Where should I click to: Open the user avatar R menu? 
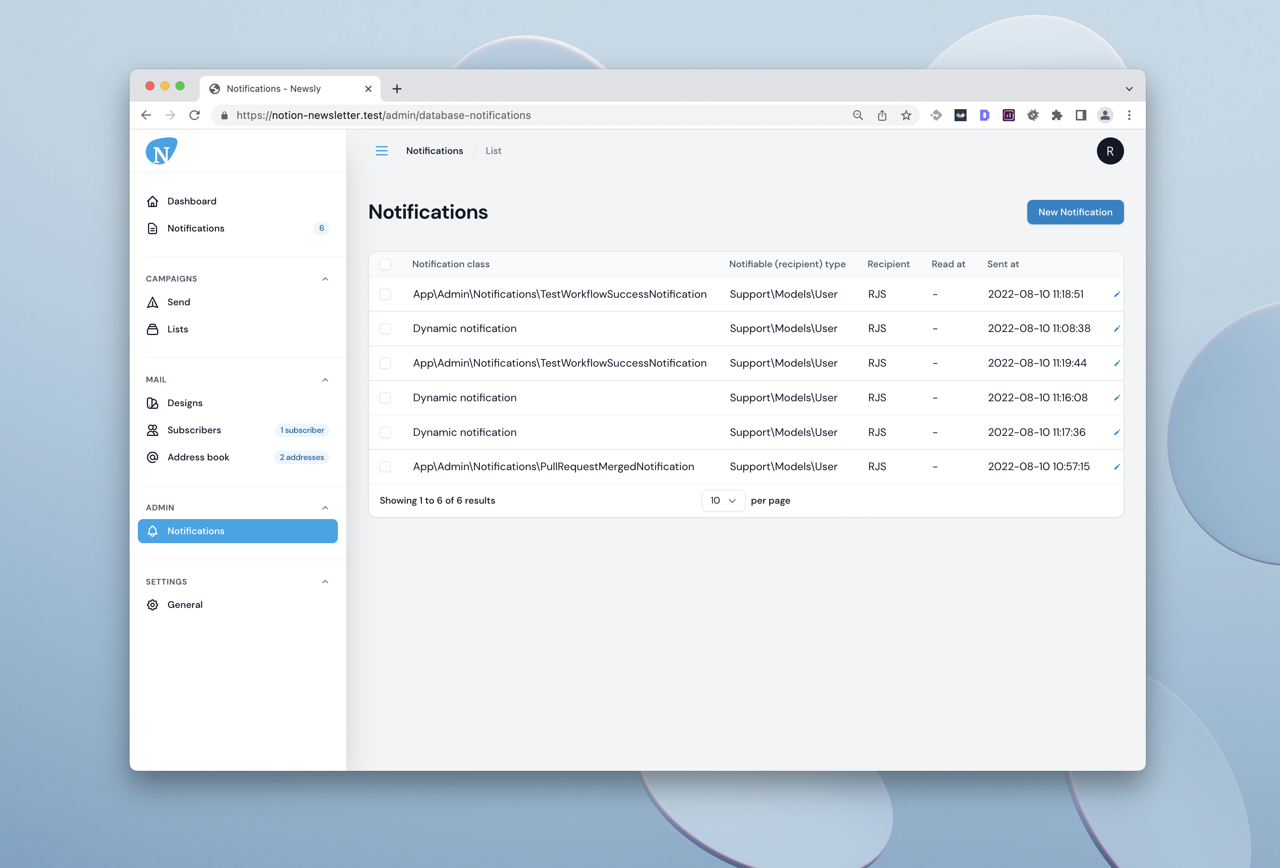coord(1110,151)
